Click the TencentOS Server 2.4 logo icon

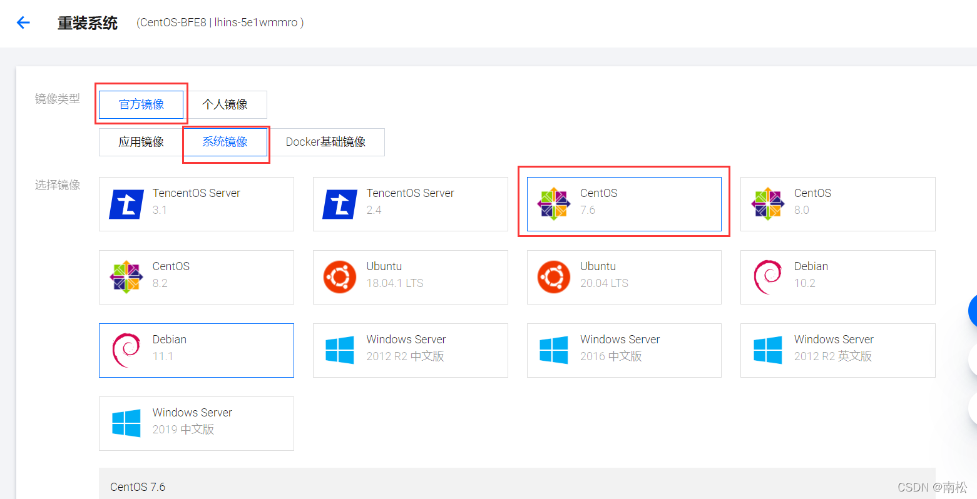click(340, 204)
